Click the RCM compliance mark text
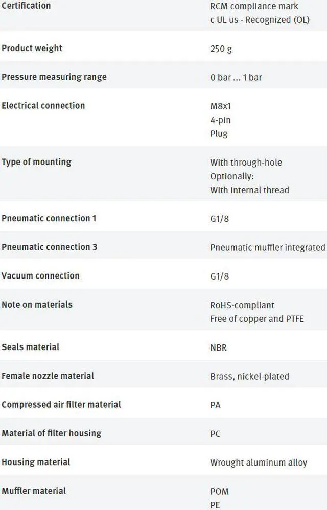This screenshot has height=510, width=327. click(254, 7)
